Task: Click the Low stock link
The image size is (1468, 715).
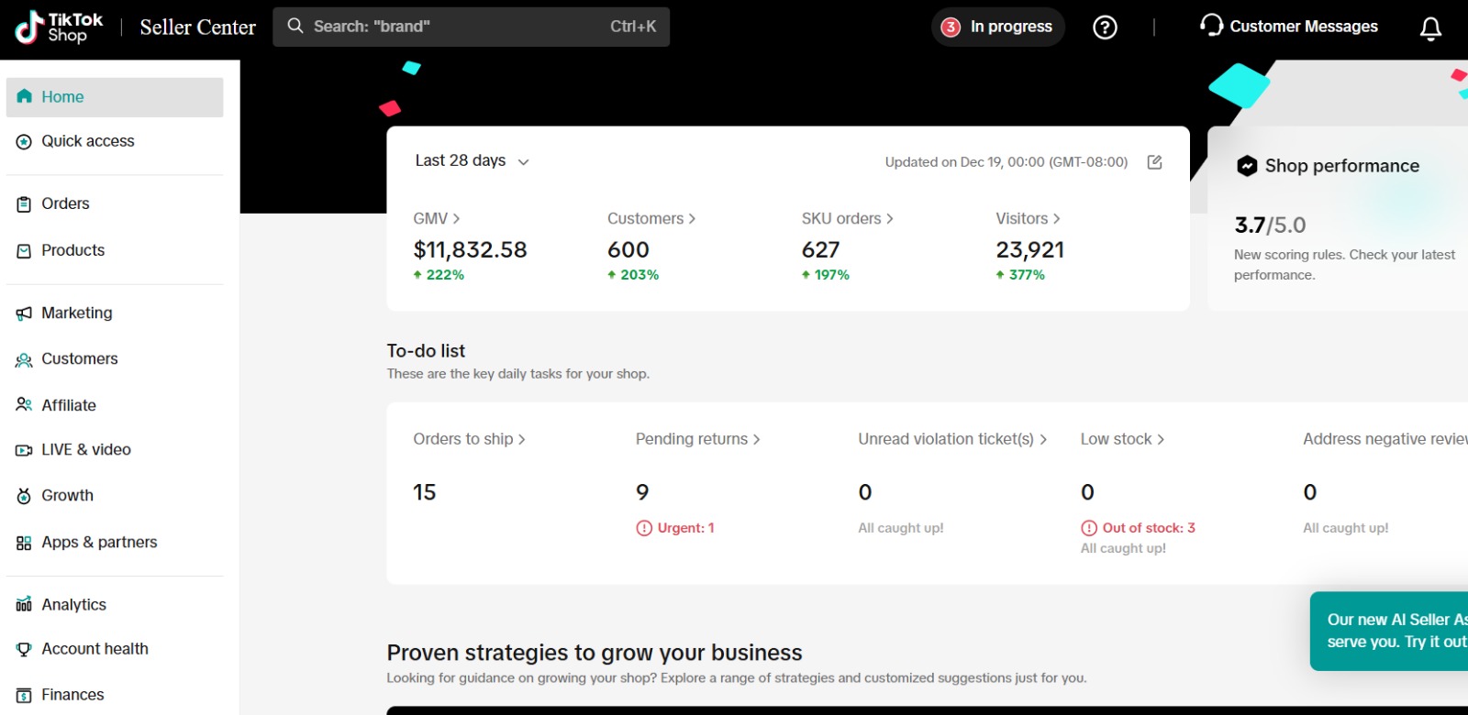Action: 1121,439
